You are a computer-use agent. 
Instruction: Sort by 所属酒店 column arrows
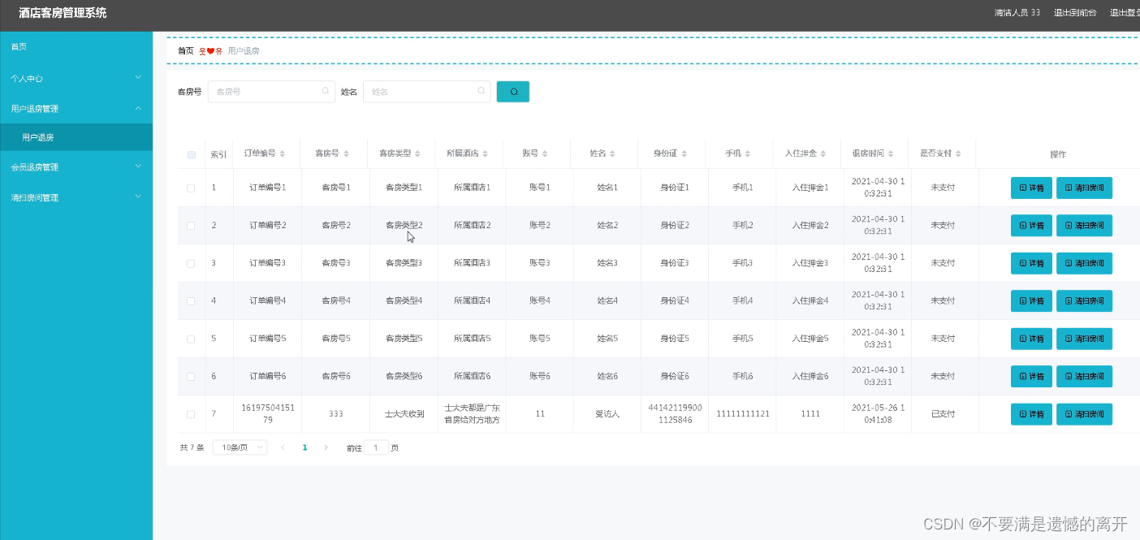486,153
